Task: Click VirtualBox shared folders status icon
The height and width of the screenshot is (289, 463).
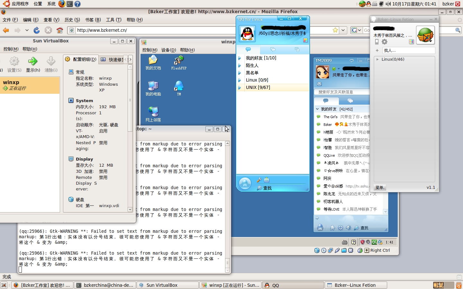Action: coord(344,250)
